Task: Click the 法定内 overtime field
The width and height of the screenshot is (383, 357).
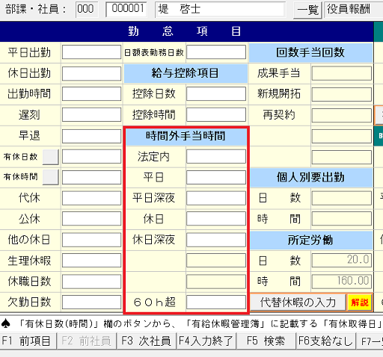Action: (216, 157)
